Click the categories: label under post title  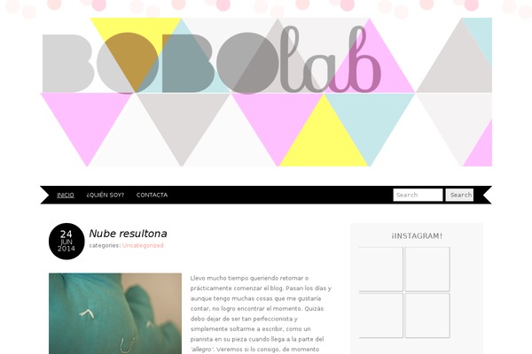click(105, 246)
